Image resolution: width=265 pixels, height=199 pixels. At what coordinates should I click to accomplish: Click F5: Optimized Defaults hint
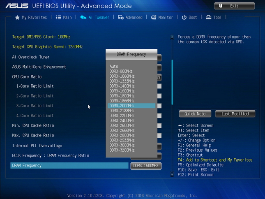200,165
